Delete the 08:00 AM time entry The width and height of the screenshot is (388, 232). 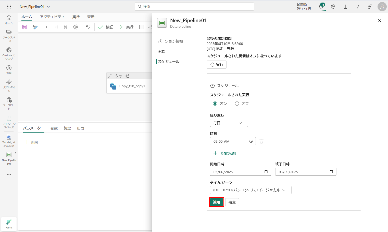coord(261,141)
